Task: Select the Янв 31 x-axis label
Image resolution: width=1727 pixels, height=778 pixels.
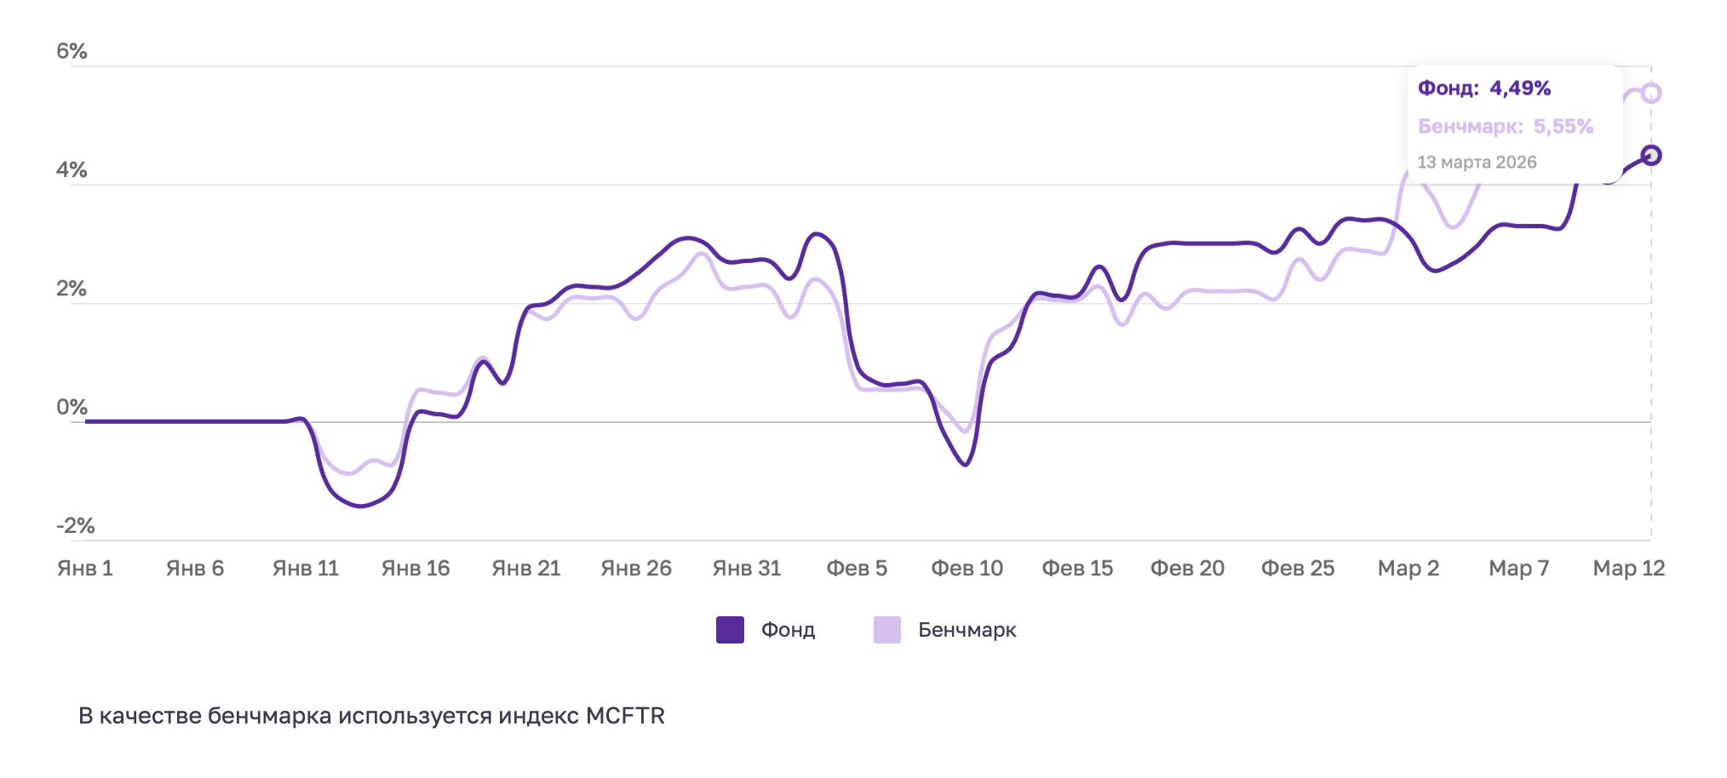Action: (x=747, y=569)
